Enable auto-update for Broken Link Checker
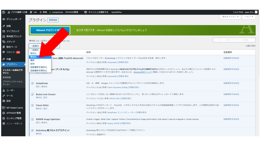 coord(231,94)
